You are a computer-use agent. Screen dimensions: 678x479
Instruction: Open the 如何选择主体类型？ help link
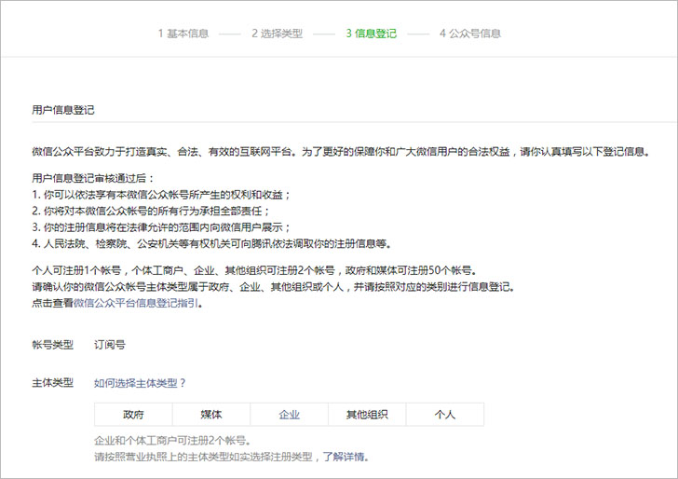[x=140, y=383]
